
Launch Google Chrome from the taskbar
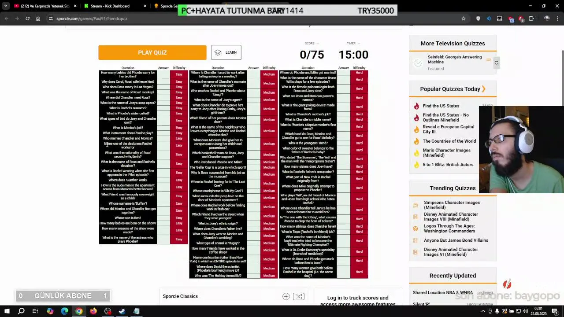[79, 311]
